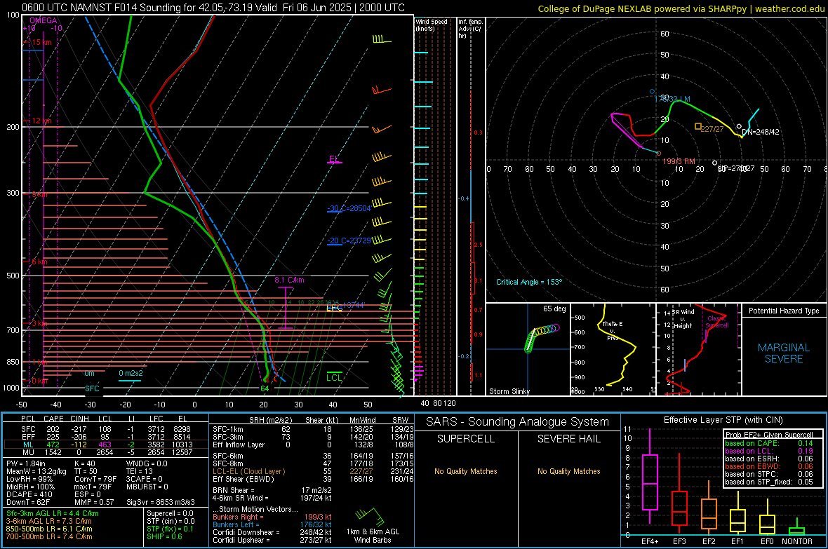Click the STP (fix) = 0.1 value
Screen dimensions: 828x549
tap(170, 529)
